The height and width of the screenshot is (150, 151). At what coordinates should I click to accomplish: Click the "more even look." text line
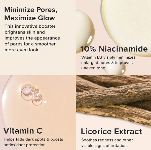coord(22,50)
